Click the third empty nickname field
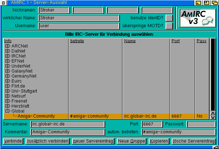The image size is (219, 149). coord(122,10)
